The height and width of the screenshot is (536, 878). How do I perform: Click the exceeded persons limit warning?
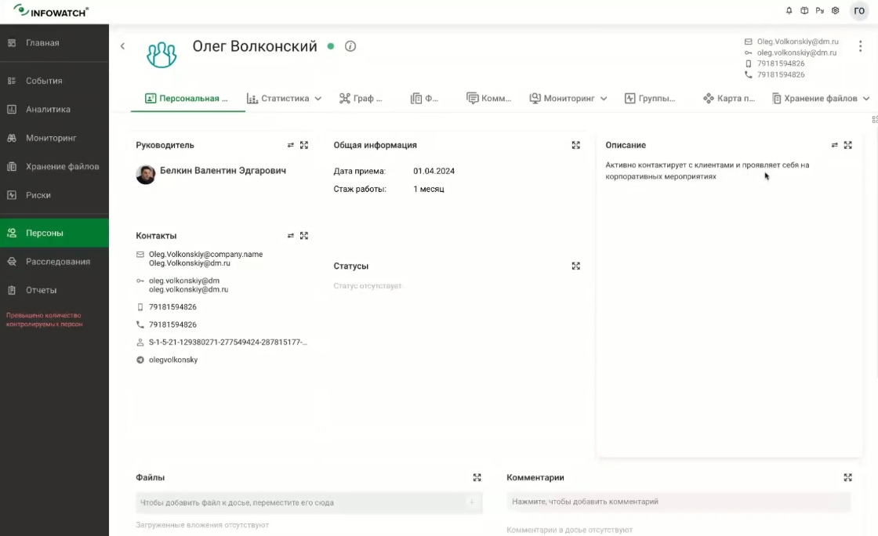tap(44, 320)
